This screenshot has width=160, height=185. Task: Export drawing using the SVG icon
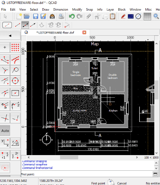click(52, 16)
